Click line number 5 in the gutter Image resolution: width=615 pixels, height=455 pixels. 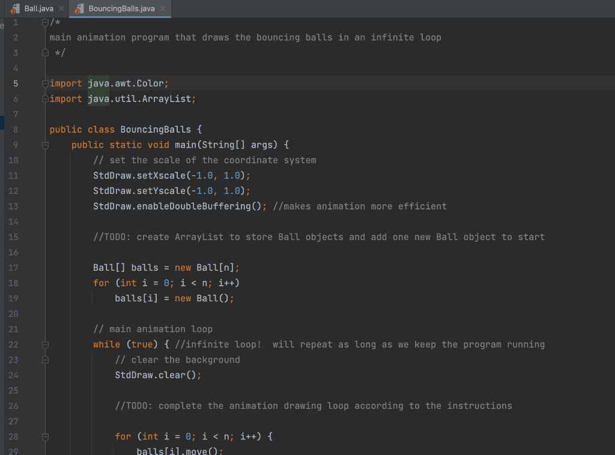pos(16,83)
